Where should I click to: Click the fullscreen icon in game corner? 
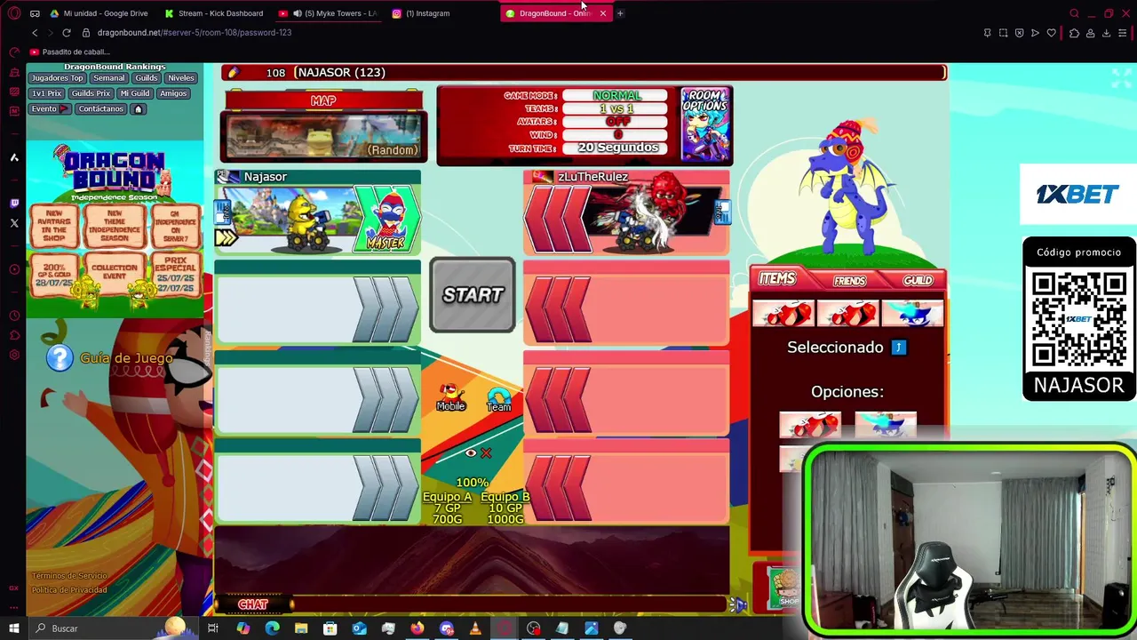(1121, 78)
